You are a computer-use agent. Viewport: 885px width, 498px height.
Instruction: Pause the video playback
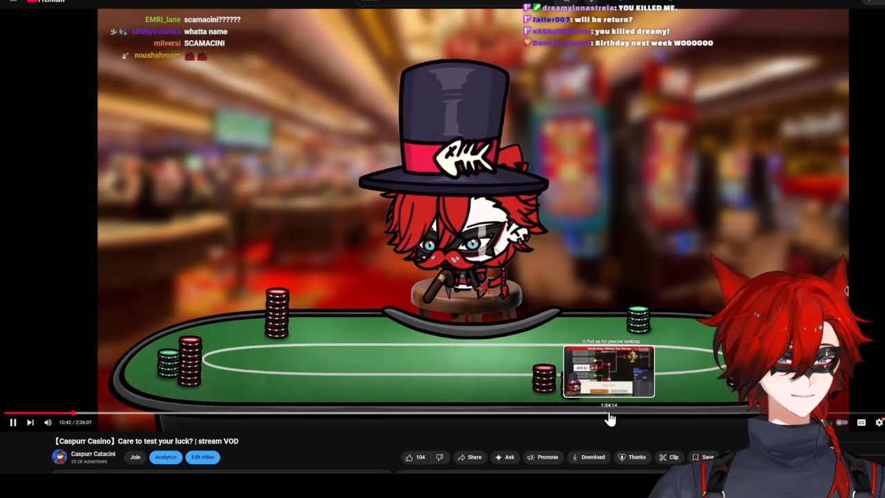(x=12, y=423)
